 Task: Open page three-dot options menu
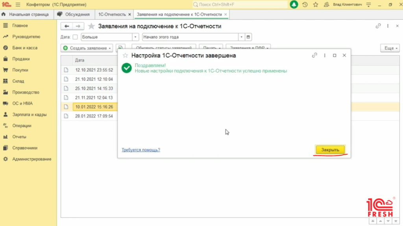point(388,26)
